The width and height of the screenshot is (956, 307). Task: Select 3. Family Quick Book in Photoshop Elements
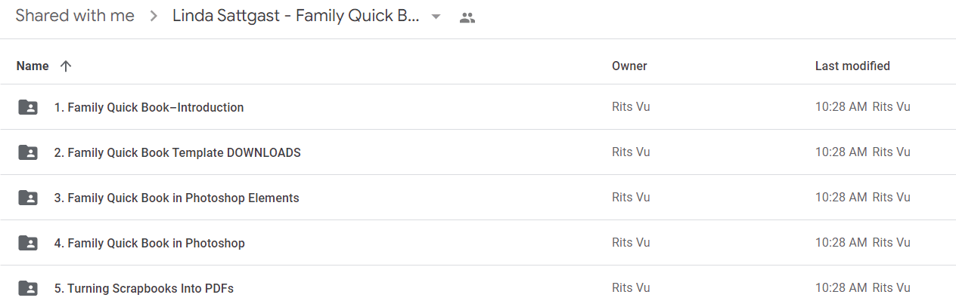pos(478,198)
